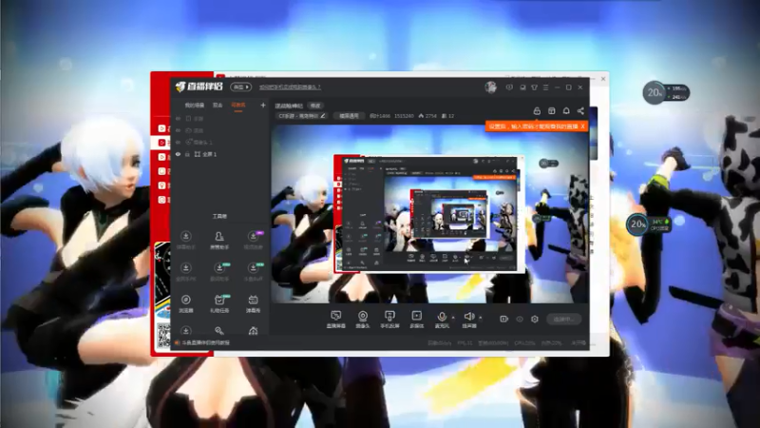760x428 pixels.
Task: Click the 修改 button beside room title
Action: point(315,106)
